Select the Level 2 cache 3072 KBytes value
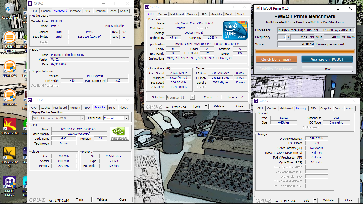 [x=221, y=83]
